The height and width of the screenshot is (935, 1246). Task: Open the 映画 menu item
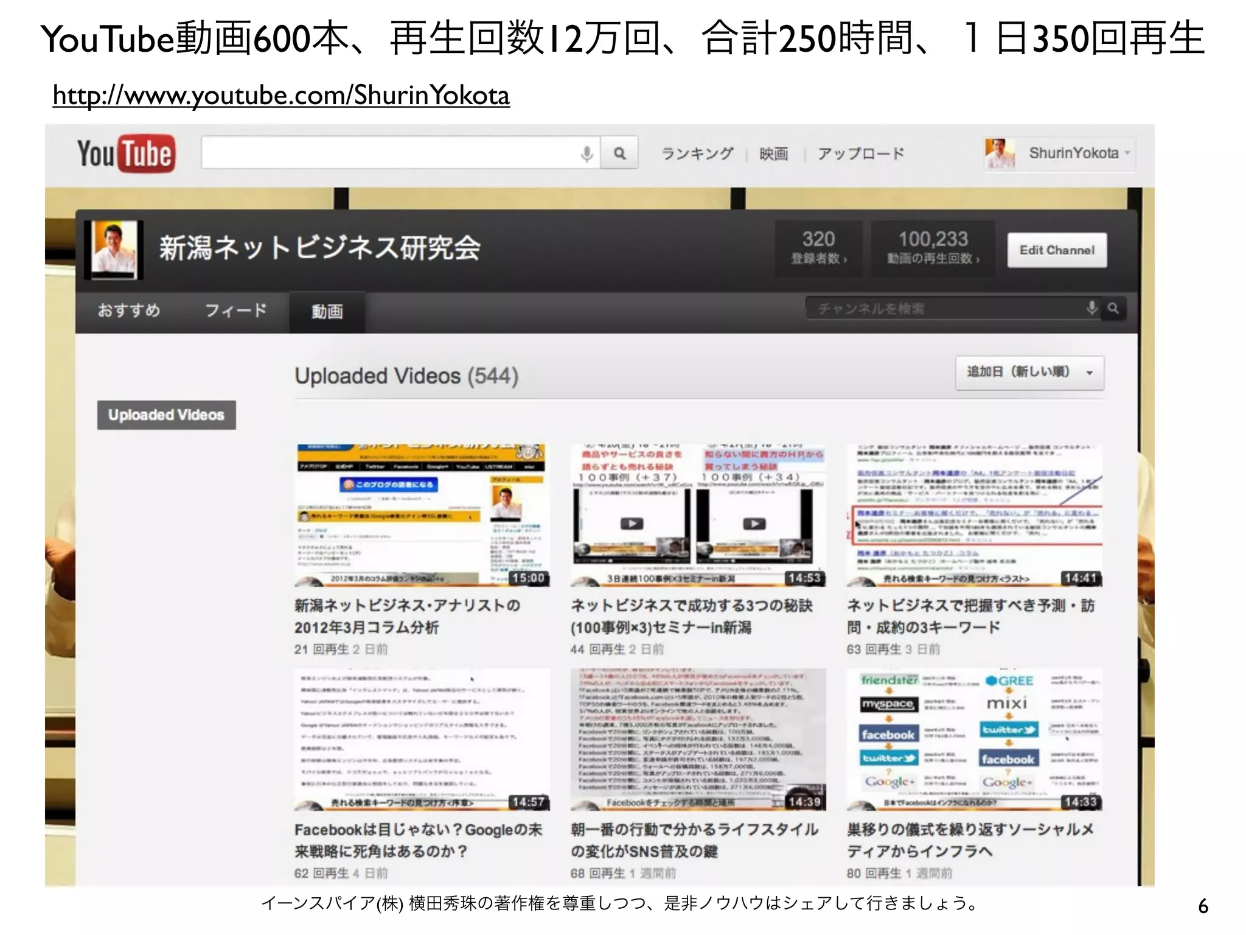773,154
